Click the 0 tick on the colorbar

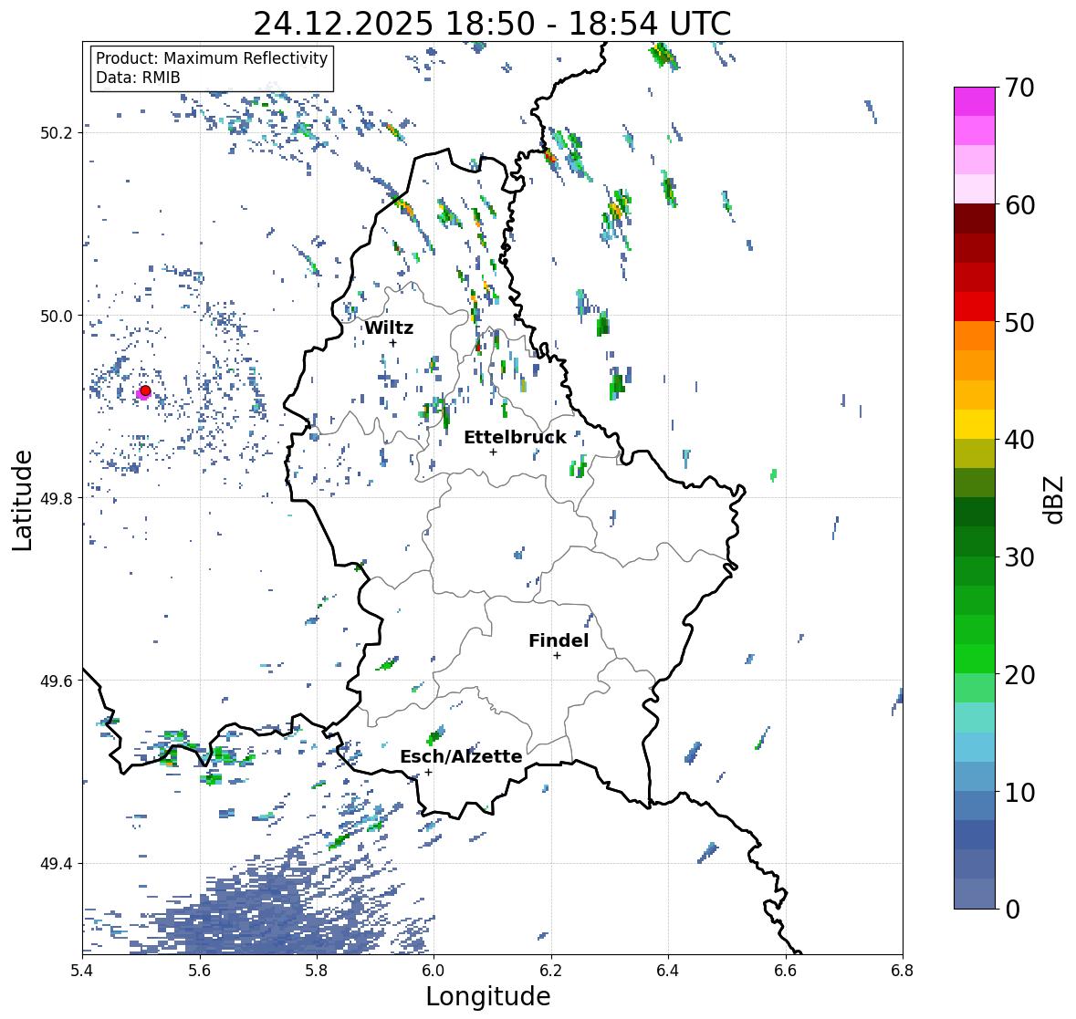point(1011,910)
